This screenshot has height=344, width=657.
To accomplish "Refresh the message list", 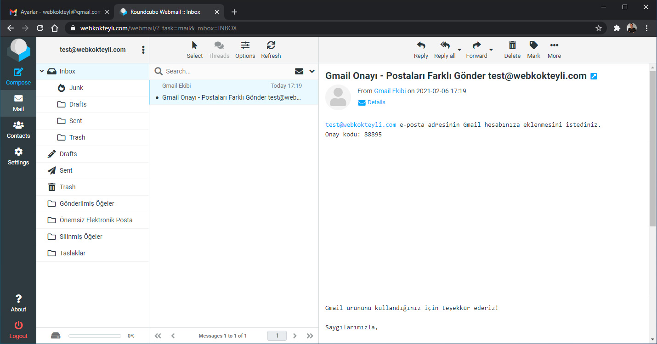I will point(271,50).
